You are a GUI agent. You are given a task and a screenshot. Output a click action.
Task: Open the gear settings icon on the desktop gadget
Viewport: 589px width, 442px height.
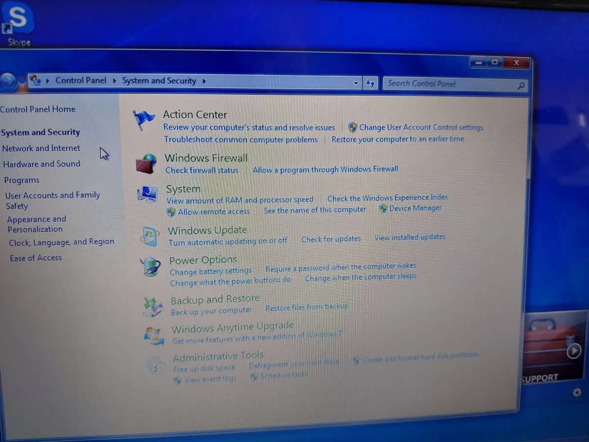coord(577,392)
